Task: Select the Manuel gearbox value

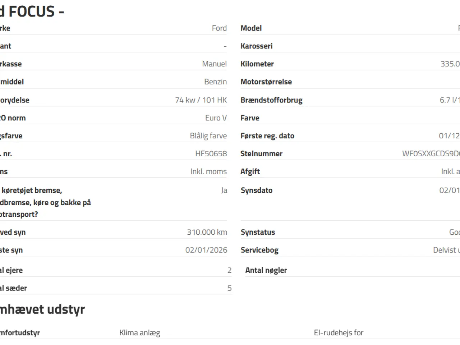Action: coord(214,64)
